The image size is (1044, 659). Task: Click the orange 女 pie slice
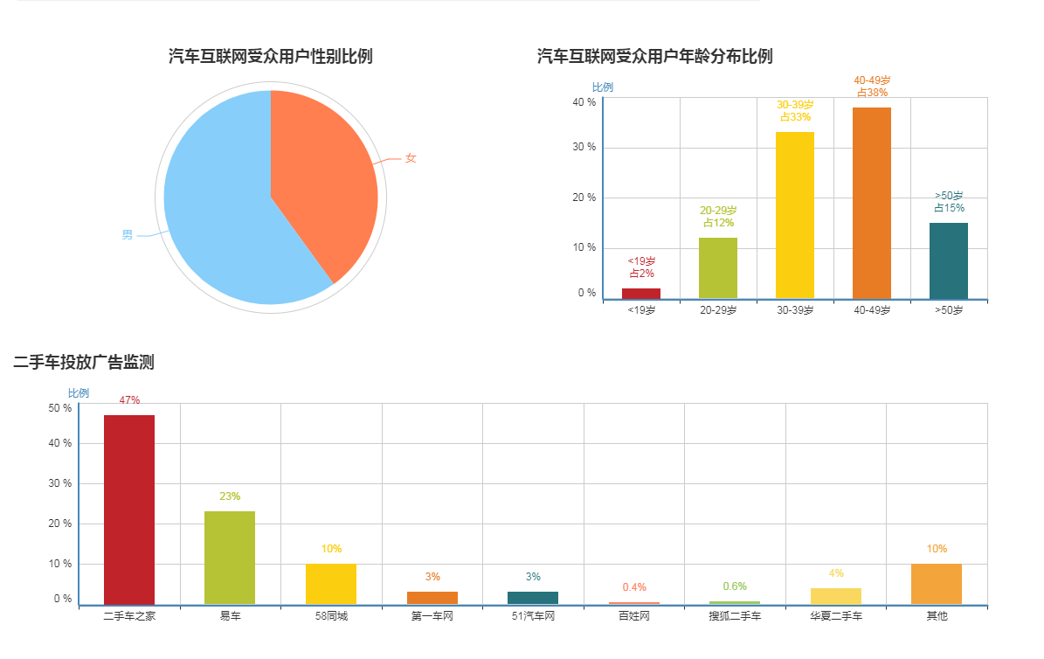(x=328, y=175)
